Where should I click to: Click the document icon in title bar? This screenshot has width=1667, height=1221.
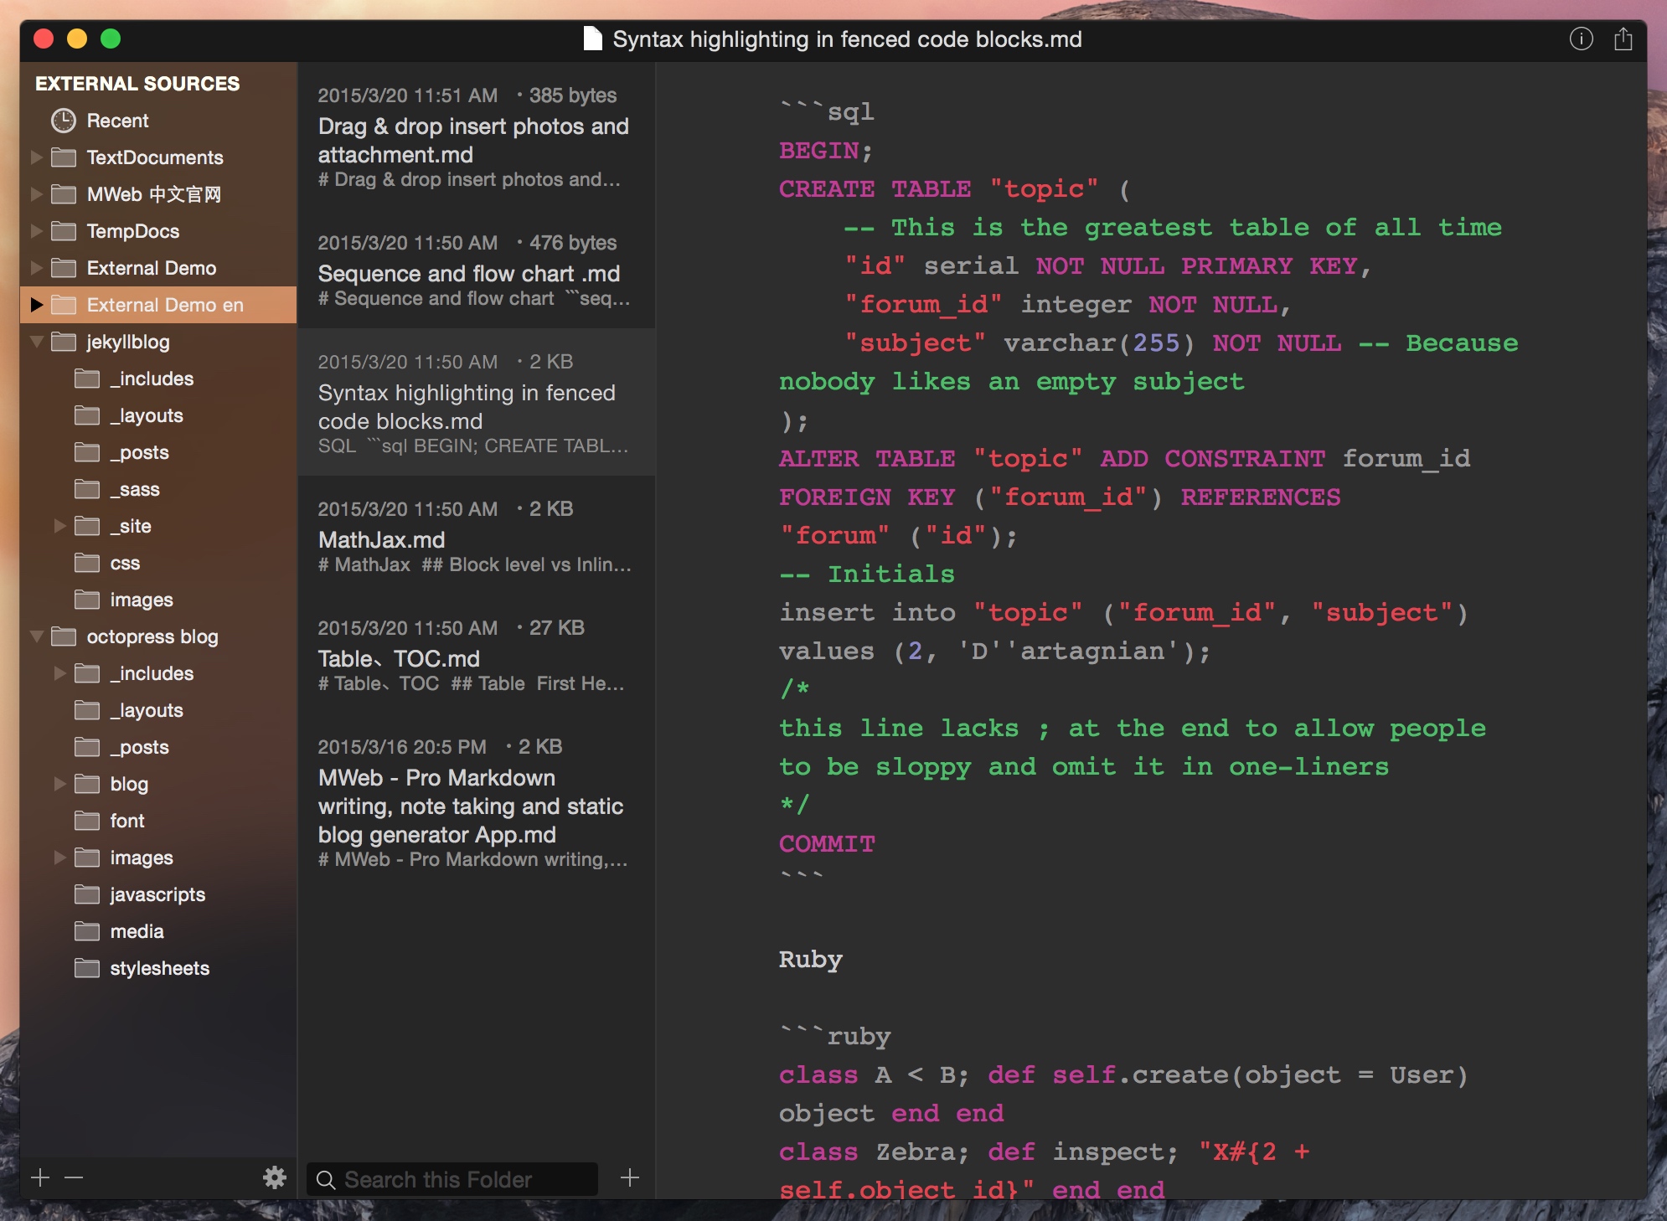click(x=592, y=39)
